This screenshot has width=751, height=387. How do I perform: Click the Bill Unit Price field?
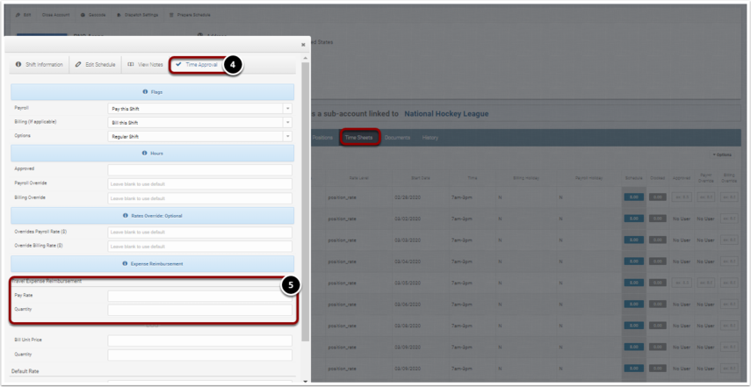(199, 340)
